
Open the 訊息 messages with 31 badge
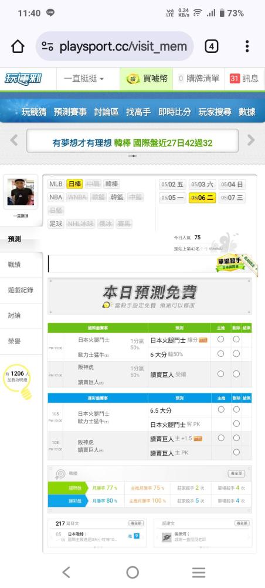(x=244, y=79)
